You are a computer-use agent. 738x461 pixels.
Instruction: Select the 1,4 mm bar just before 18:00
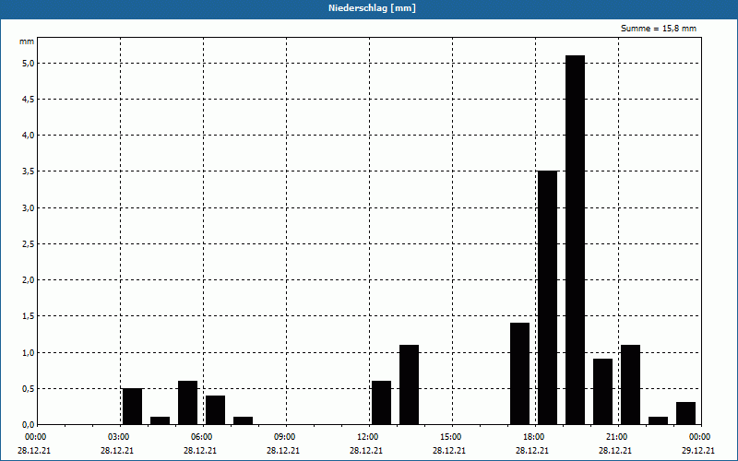click(519, 373)
